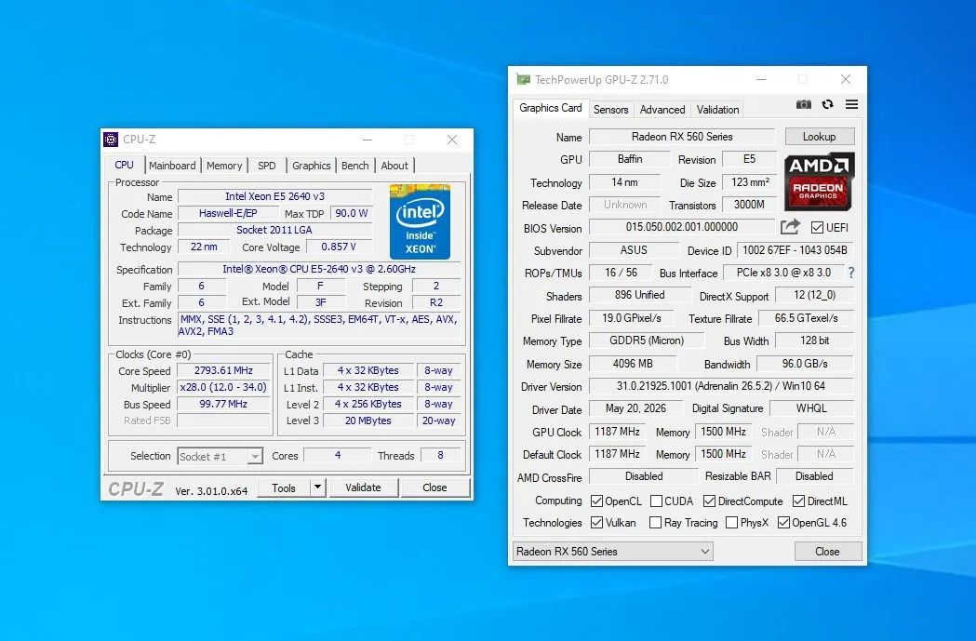This screenshot has width=976, height=641.
Task: Toggle the UEFI checkbox
Action: pos(817,228)
